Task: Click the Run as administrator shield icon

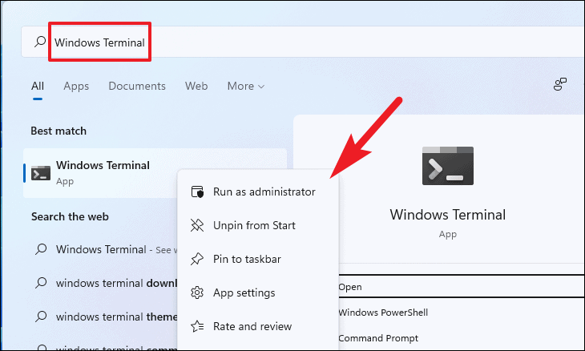Action: point(197,192)
